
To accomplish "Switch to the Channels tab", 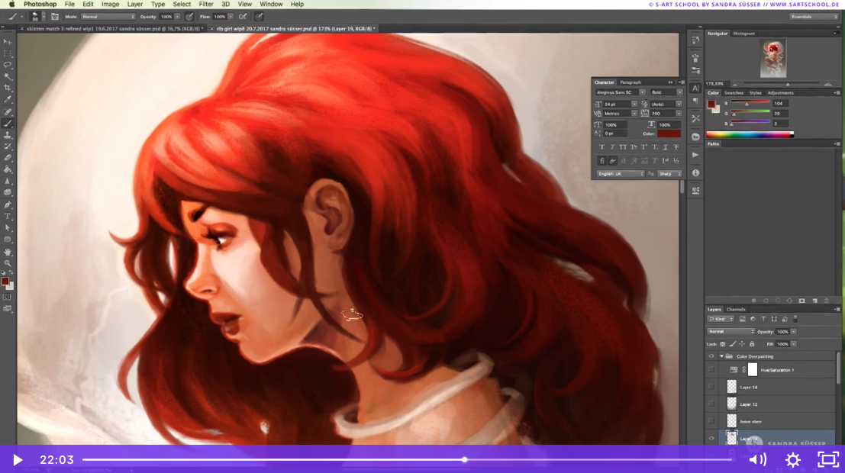I will point(736,309).
